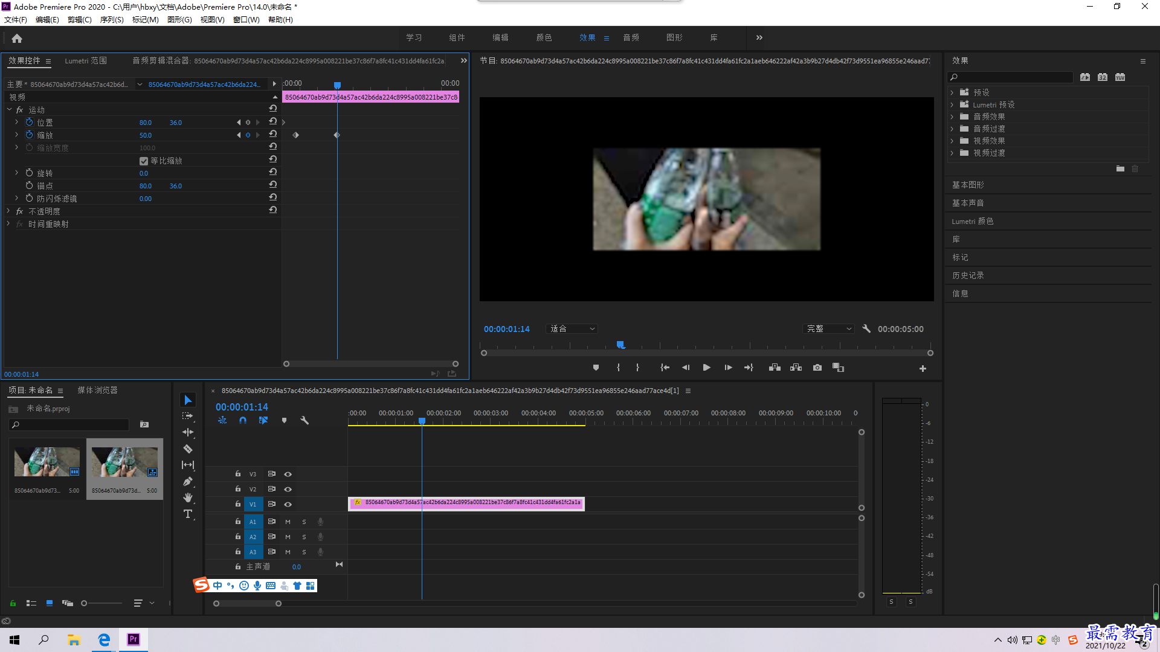The height and width of the screenshot is (652, 1160).
Task: Toggle uniform scale checkbox 等比缩放
Action: (x=144, y=161)
